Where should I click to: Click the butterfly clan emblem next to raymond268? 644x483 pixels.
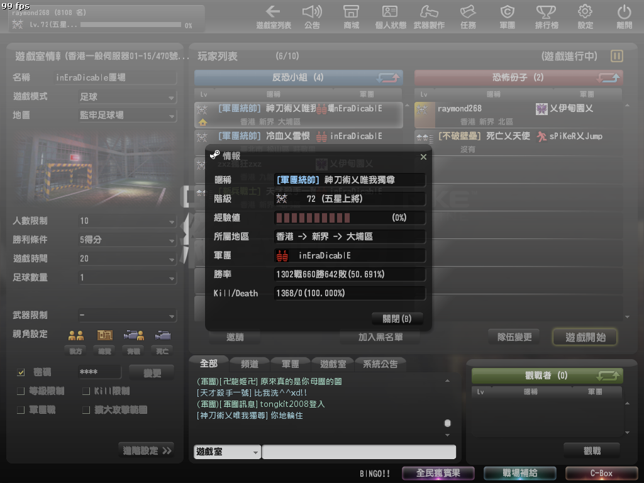pos(541,109)
